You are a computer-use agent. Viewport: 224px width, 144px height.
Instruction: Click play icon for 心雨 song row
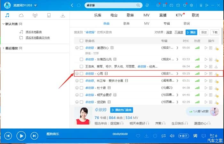(205, 73)
